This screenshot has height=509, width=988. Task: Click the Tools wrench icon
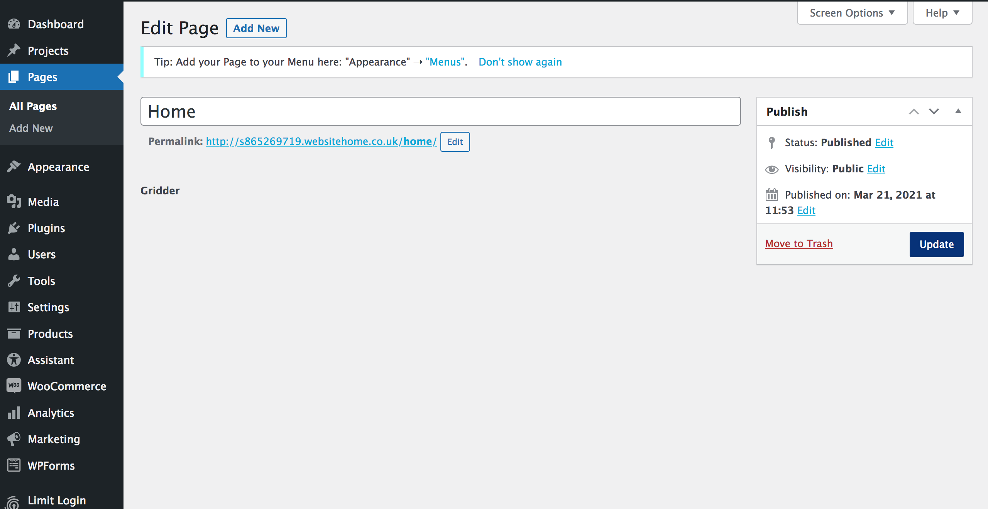(x=14, y=281)
